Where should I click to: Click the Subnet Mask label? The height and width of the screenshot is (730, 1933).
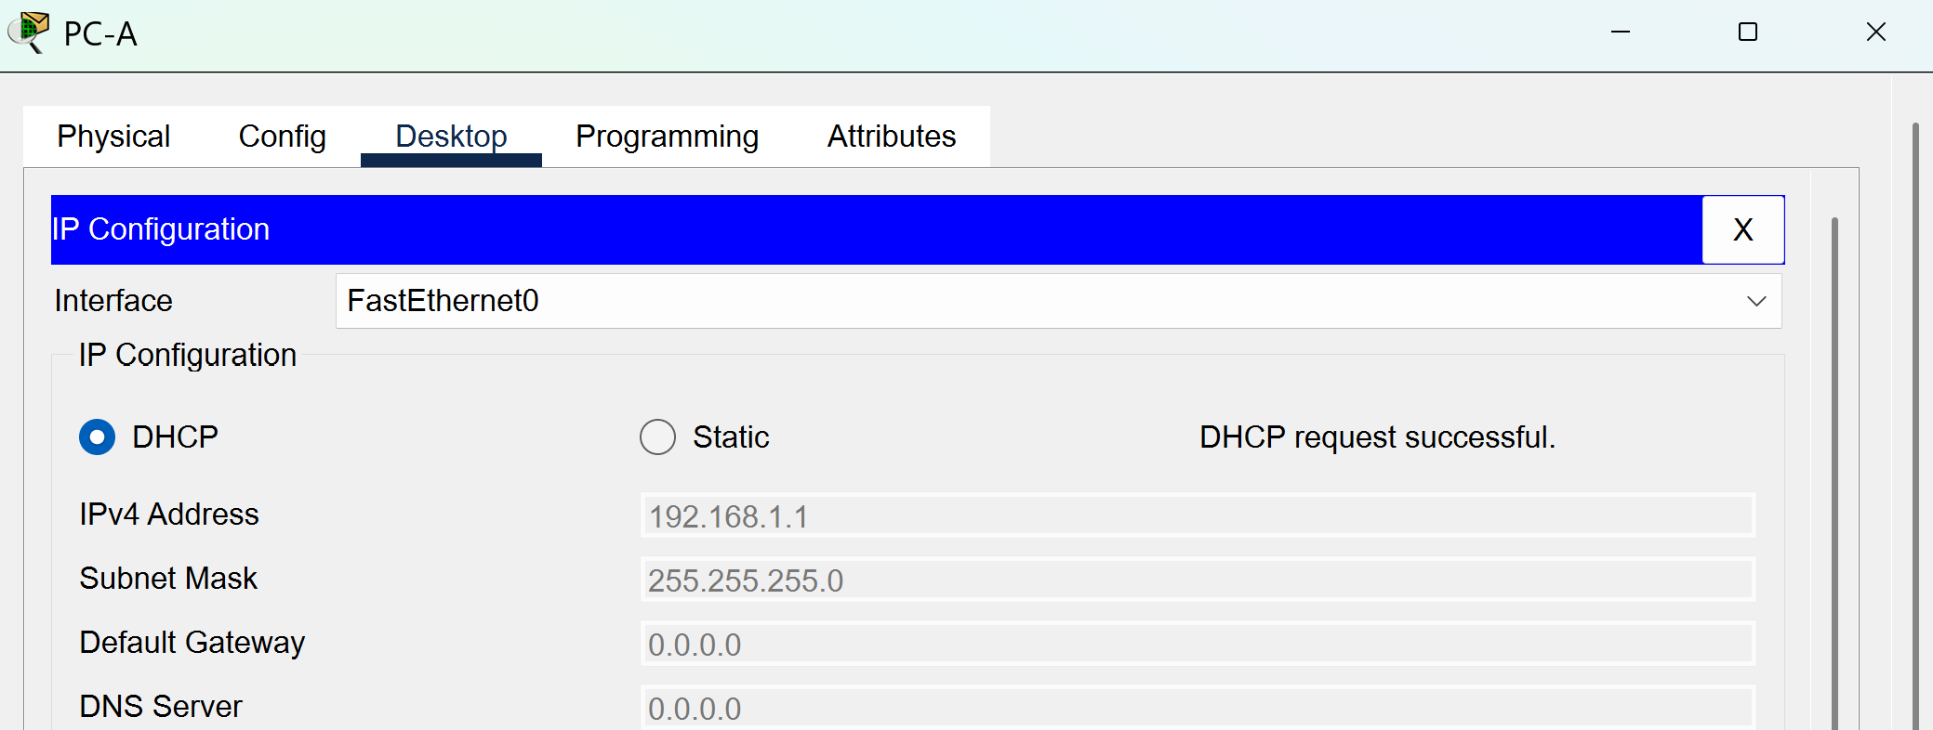[168, 578]
